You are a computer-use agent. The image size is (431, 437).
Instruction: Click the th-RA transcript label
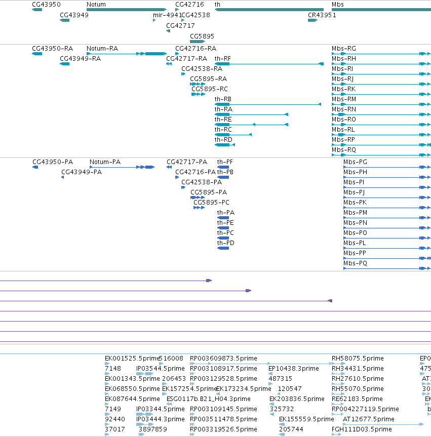pyautogui.click(x=223, y=109)
